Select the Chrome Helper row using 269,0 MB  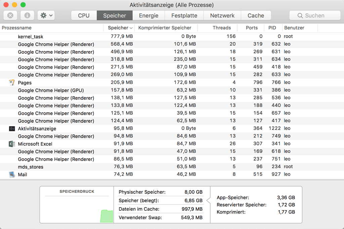[172, 75]
